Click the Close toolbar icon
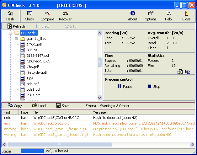 [186, 16]
